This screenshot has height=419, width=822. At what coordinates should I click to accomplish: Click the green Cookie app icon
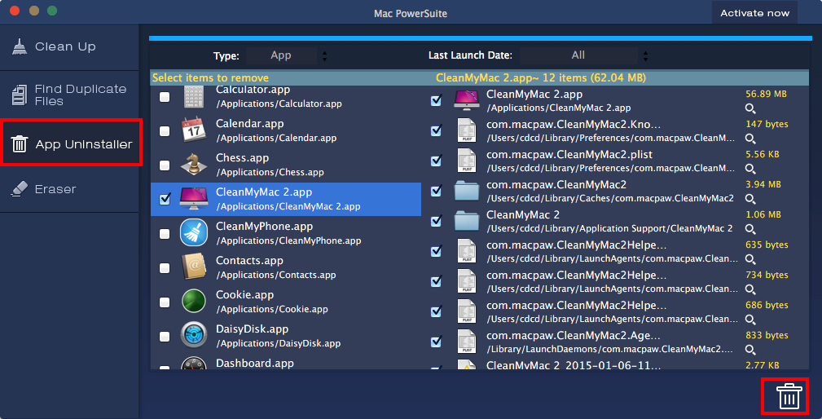pos(193,302)
